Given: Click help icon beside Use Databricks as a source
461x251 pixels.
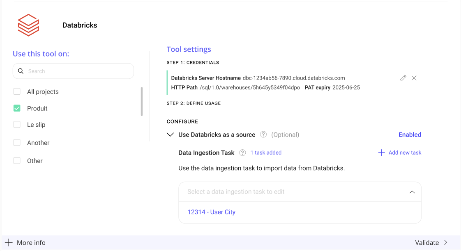Looking at the screenshot, I should (263, 135).
